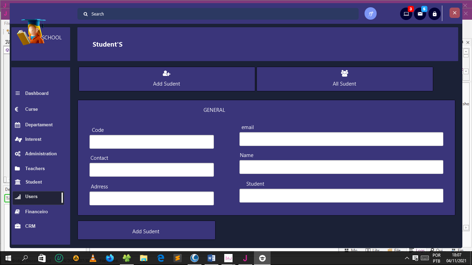Focus the Search field in the top bar
472x265 pixels.
(218, 14)
